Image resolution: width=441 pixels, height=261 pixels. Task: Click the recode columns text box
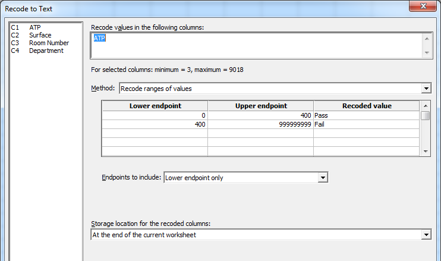(x=256, y=45)
